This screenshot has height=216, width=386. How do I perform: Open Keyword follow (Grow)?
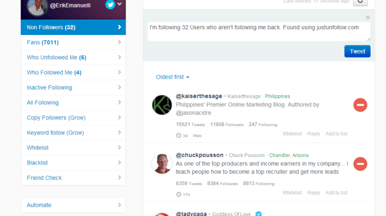pos(73,133)
